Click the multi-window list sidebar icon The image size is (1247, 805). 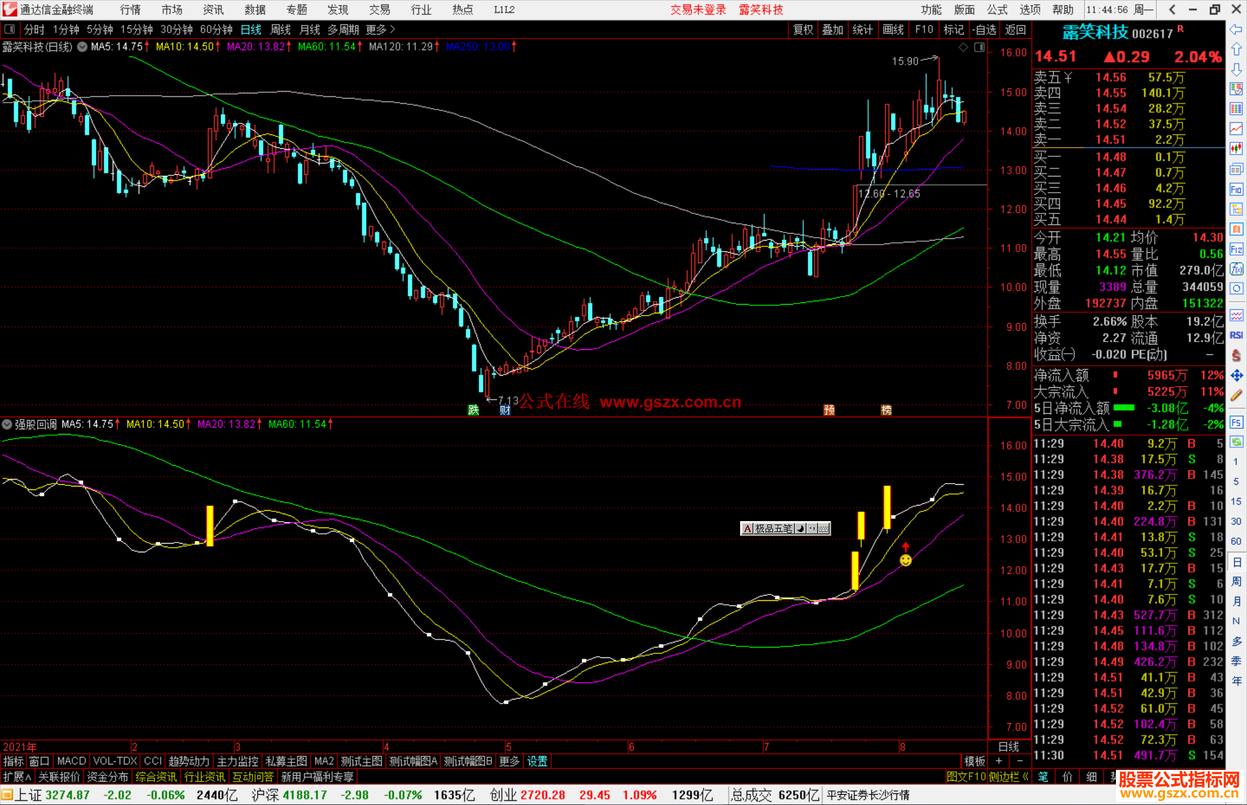pyautogui.click(x=1236, y=169)
